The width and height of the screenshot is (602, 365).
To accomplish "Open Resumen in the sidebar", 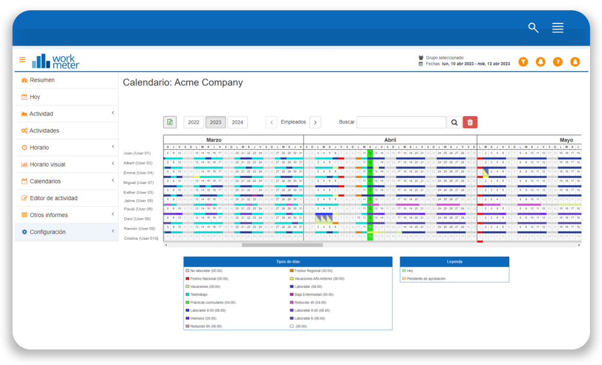I will pos(42,80).
